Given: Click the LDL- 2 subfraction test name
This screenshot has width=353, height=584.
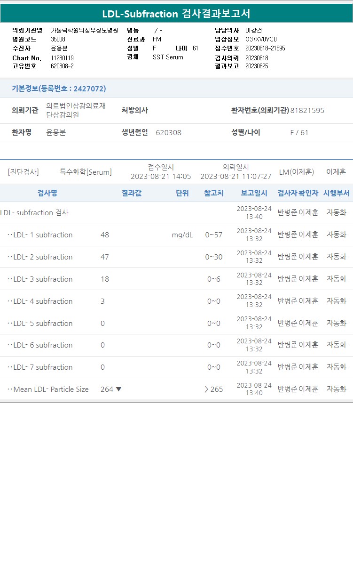Looking at the screenshot, I should [43, 257].
